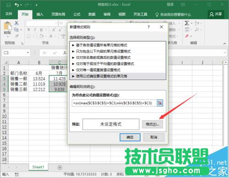The image size is (229, 178).
Task: Click the 登录 sign-in link
Action: click(x=170, y=5)
